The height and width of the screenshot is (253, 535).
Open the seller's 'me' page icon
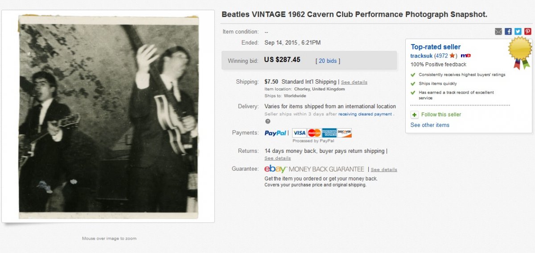[x=466, y=56]
